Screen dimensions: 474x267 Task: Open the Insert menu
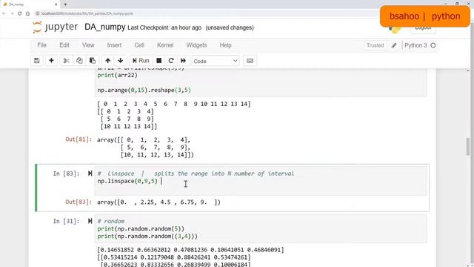tap(114, 45)
